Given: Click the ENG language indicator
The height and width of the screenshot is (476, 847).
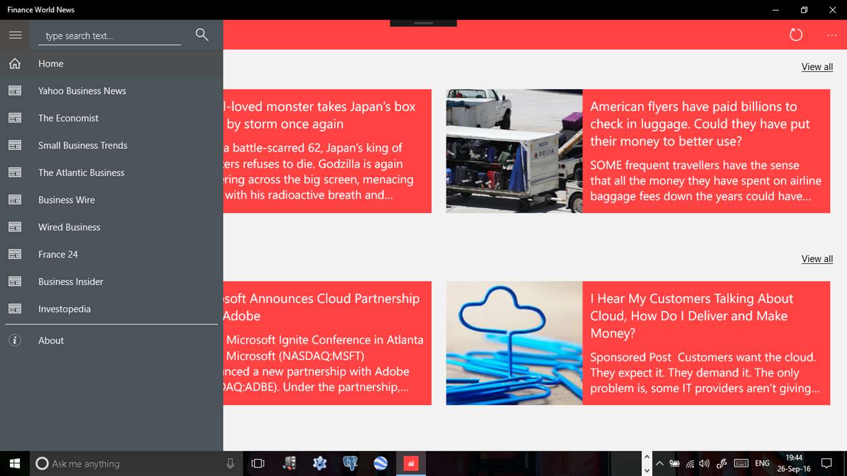Looking at the screenshot, I should coord(762,464).
